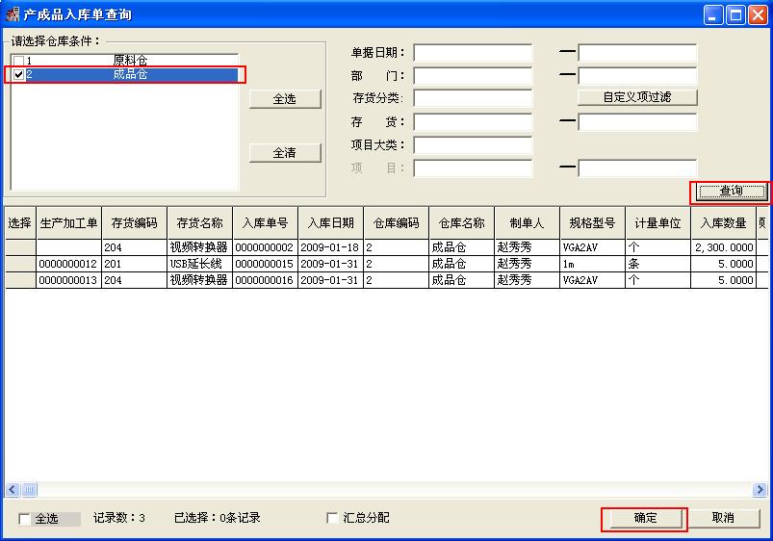Click the horizontal scrollbar thumb
Screen dimensions: 773x541
[x=29, y=490]
